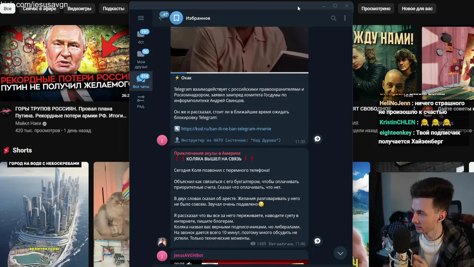Viewport: 474px width, 267px height.
Task: Go back using the arrow with 47 badge
Action: (162, 17)
